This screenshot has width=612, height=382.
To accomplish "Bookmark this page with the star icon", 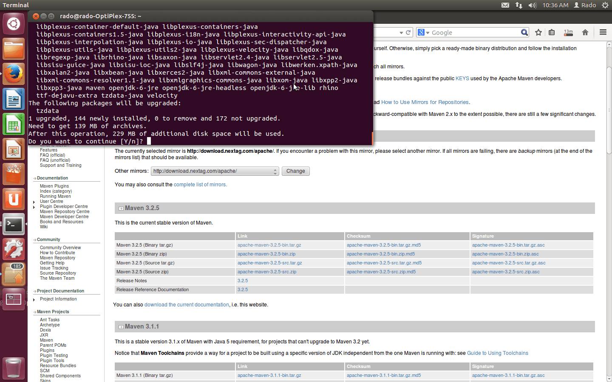I will click(538, 32).
